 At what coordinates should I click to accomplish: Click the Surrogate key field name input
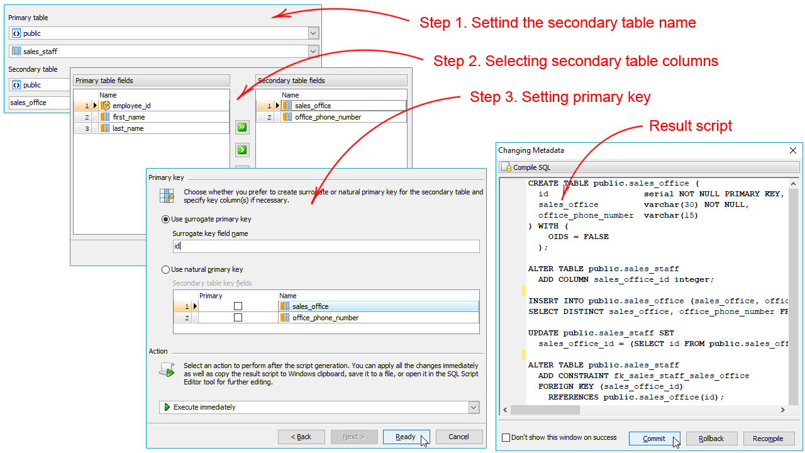[x=326, y=246]
